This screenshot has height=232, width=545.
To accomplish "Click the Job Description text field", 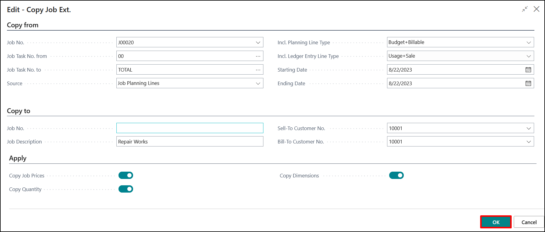I will click(189, 142).
